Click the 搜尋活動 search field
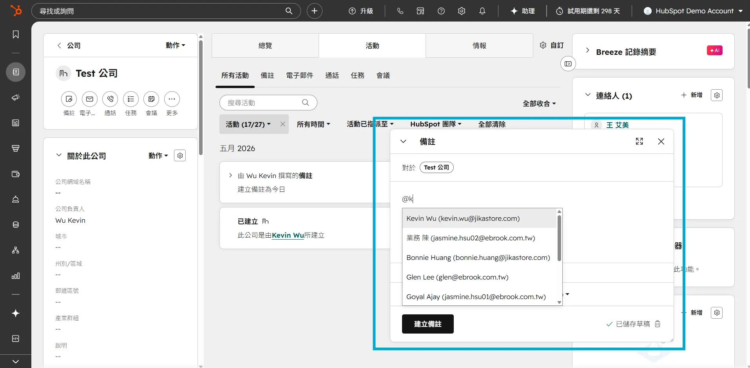 [x=268, y=103]
